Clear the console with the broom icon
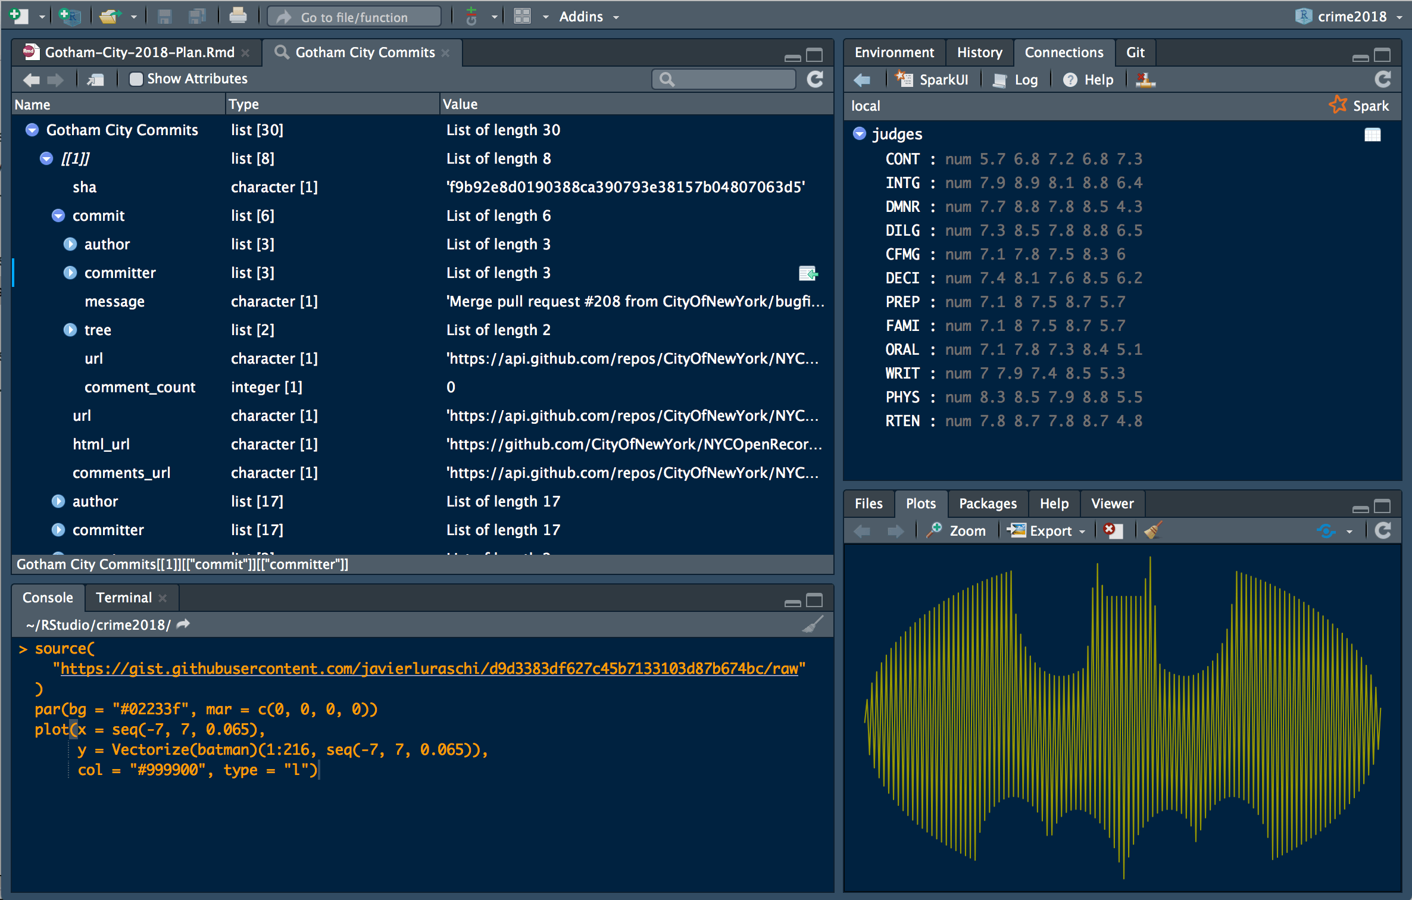This screenshot has width=1412, height=900. (813, 624)
